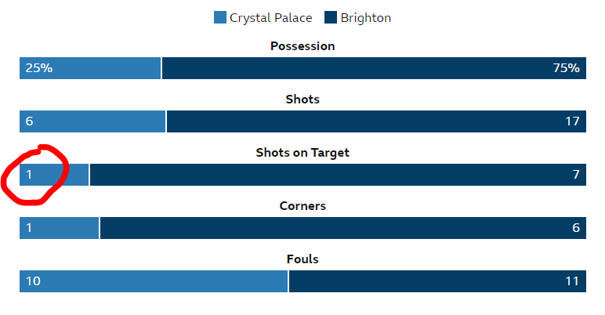Image resolution: width=605 pixels, height=315 pixels.
Task: Click the Shots on Target heading
Action: [302, 153]
